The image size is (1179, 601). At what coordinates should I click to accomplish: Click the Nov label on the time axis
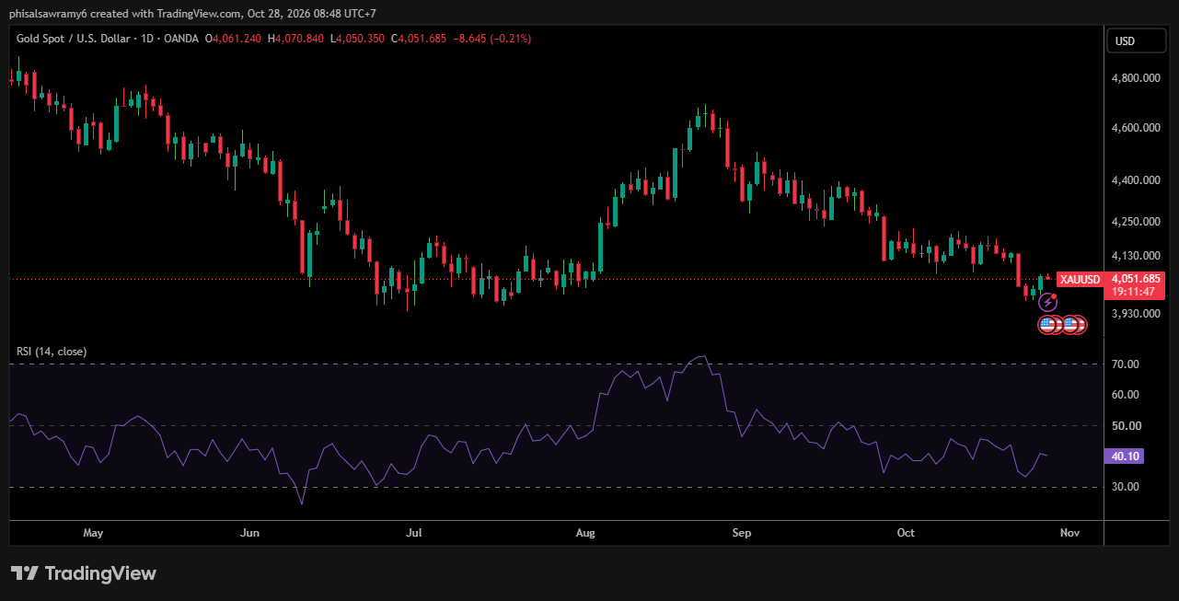tap(1069, 533)
